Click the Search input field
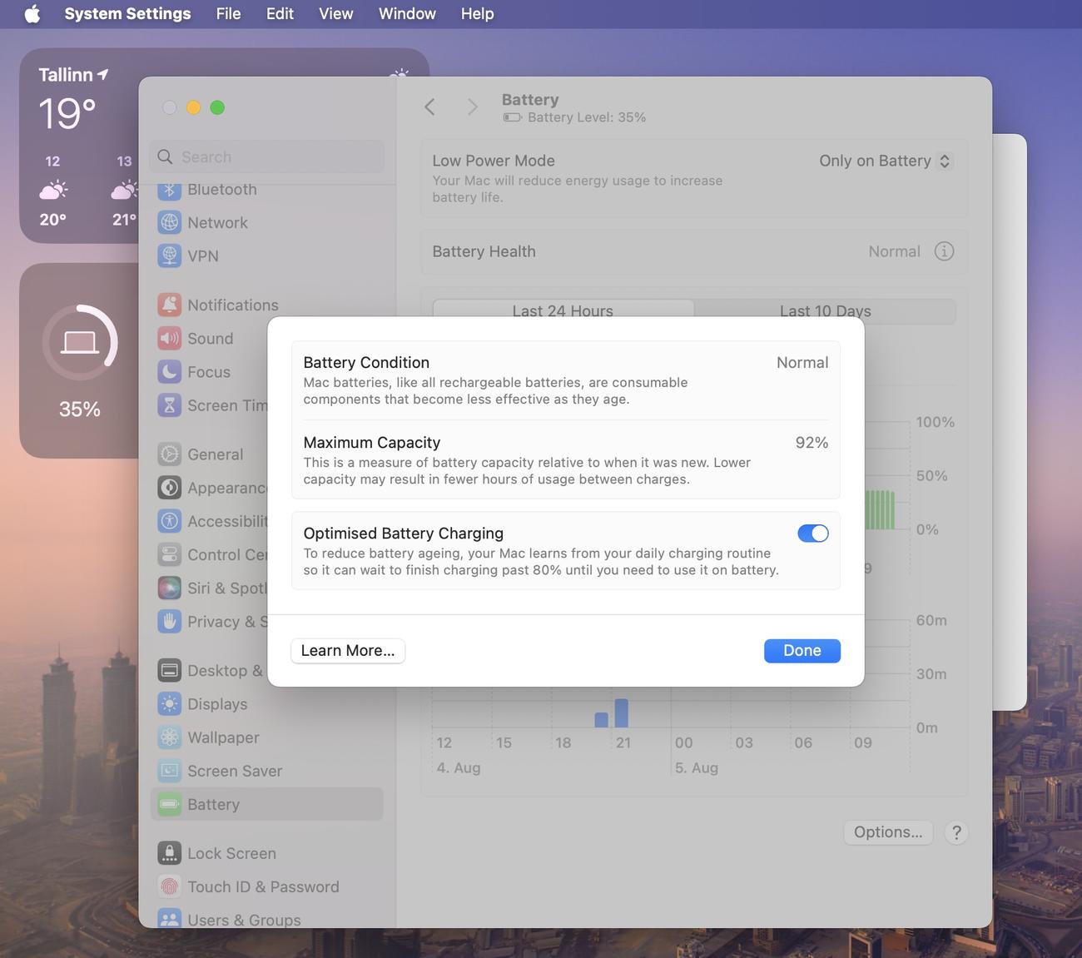This screenshot has width=1082, height=958. (x=267, y=156)
